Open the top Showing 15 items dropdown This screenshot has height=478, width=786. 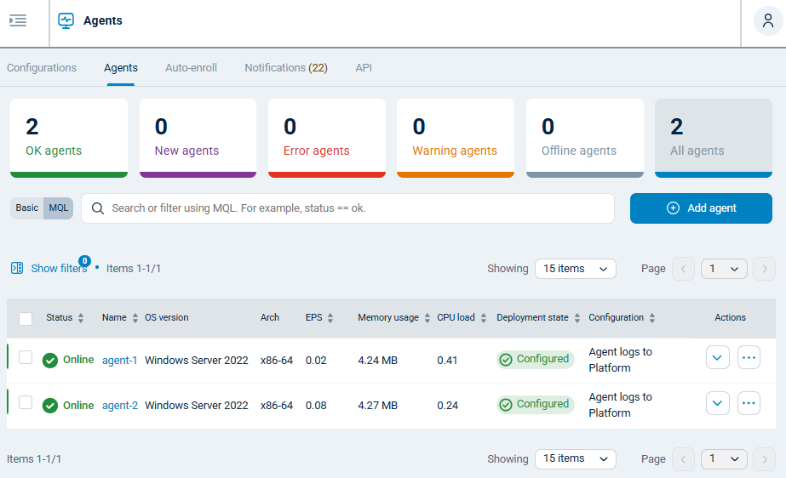(x=575, y=269)
